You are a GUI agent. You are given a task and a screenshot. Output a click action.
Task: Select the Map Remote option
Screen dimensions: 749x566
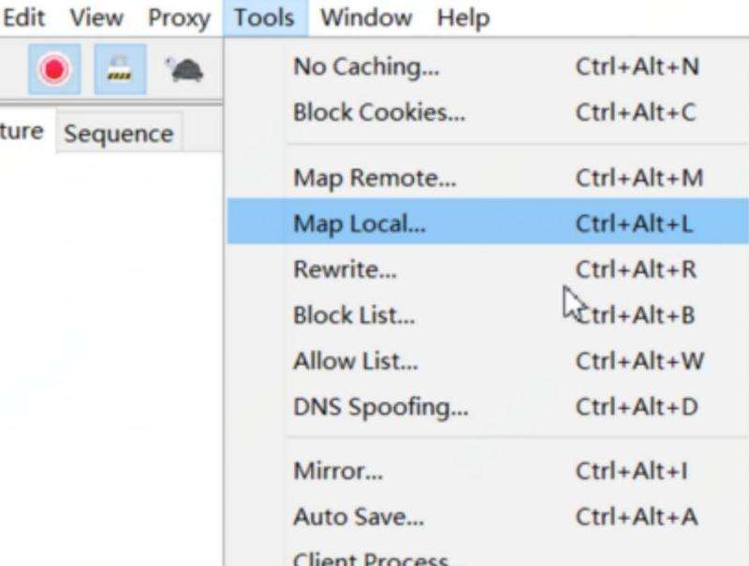tap(374, 178)
